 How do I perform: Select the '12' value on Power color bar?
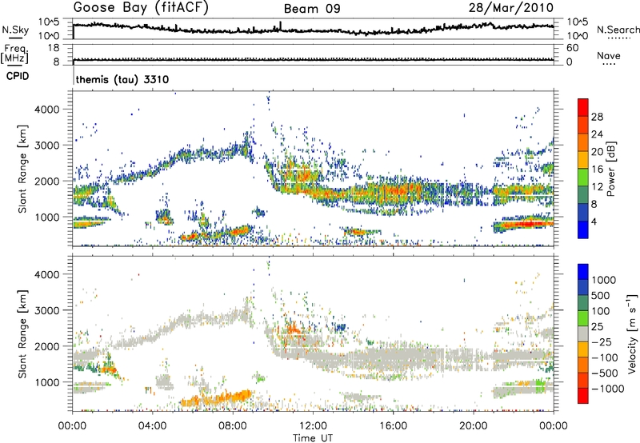[597, 187]
